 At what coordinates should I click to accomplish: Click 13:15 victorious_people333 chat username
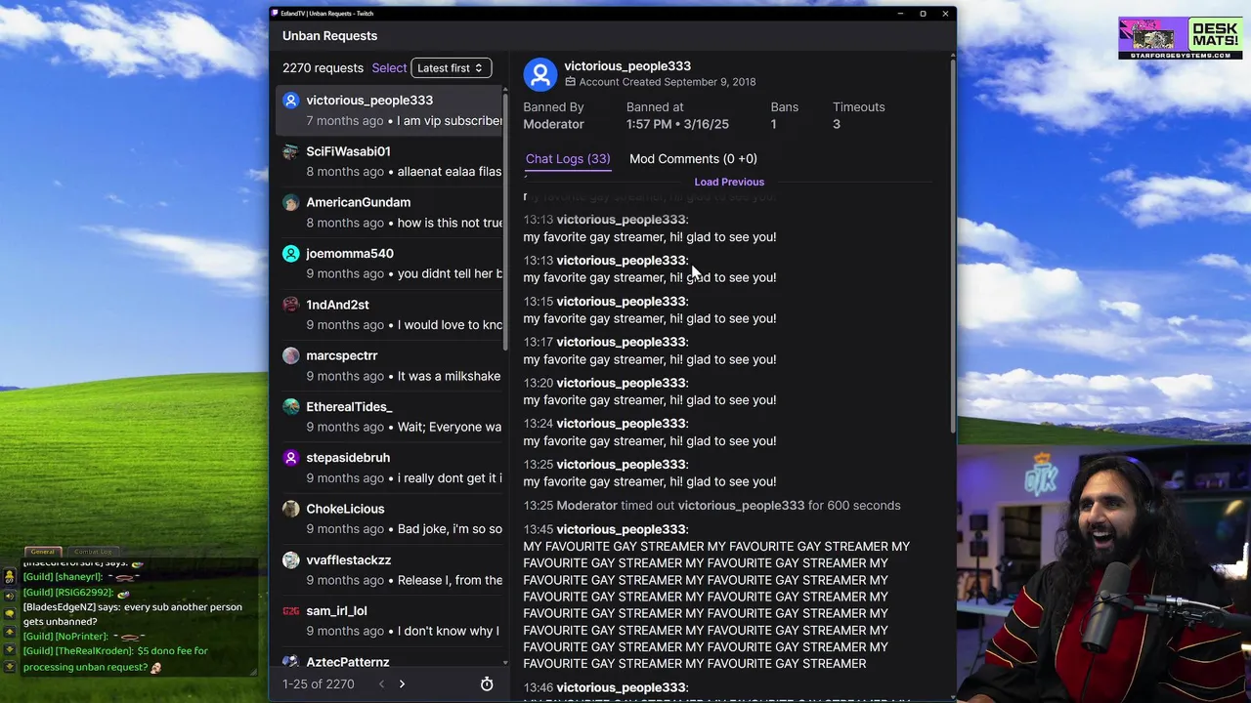point(622,302)
